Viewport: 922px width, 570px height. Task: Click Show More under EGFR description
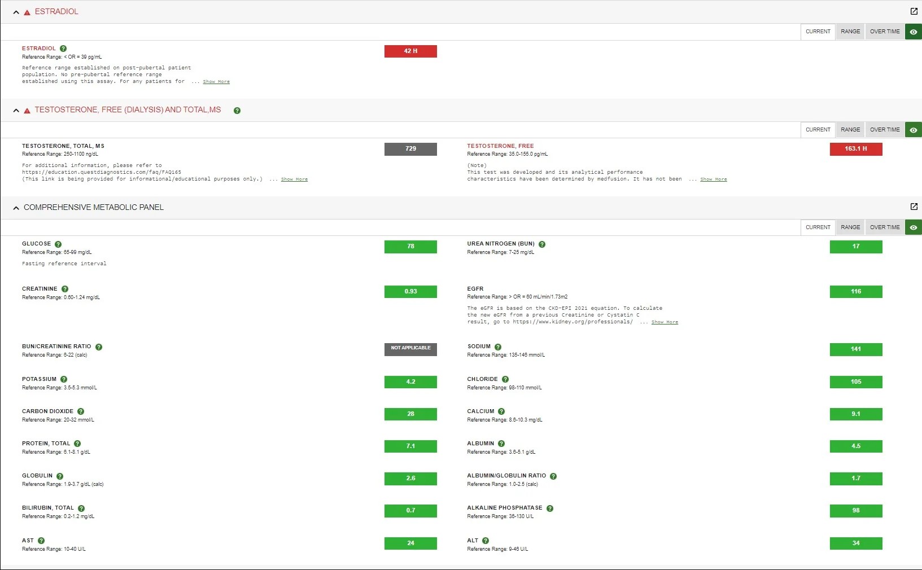click(x=665, y=322)
